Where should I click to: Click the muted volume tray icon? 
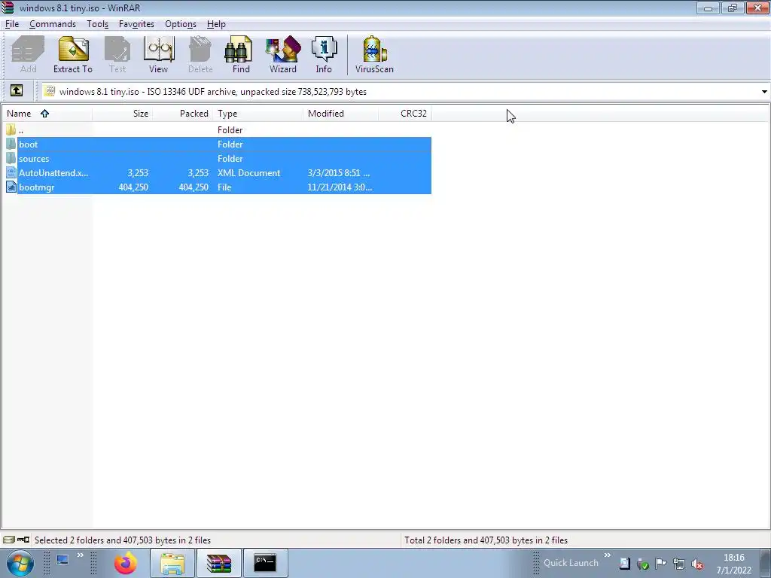click(x=697, y=564)
